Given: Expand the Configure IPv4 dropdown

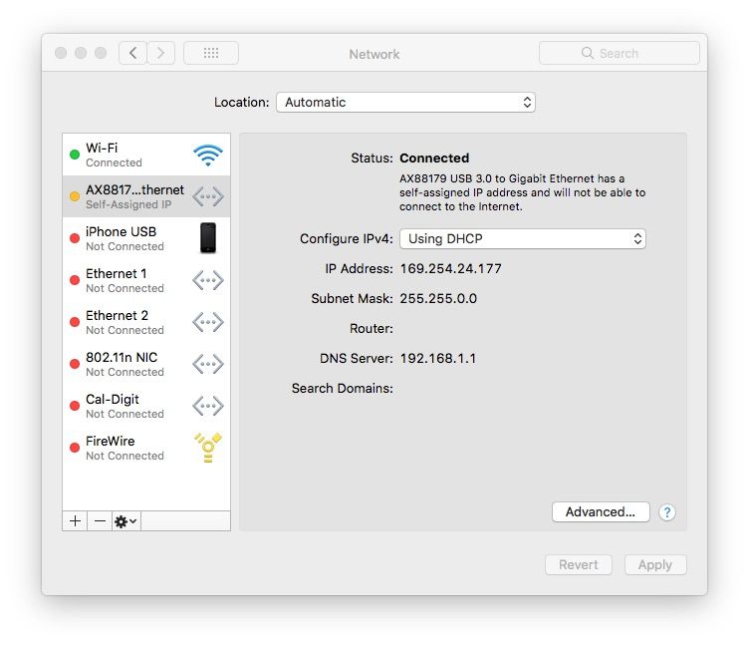Looking at the screenshot, I should click(x=522, y=239).
